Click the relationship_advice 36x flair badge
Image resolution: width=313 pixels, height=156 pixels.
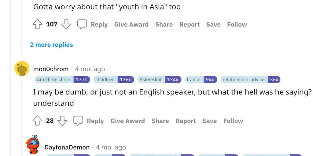[x=250, y=80]
